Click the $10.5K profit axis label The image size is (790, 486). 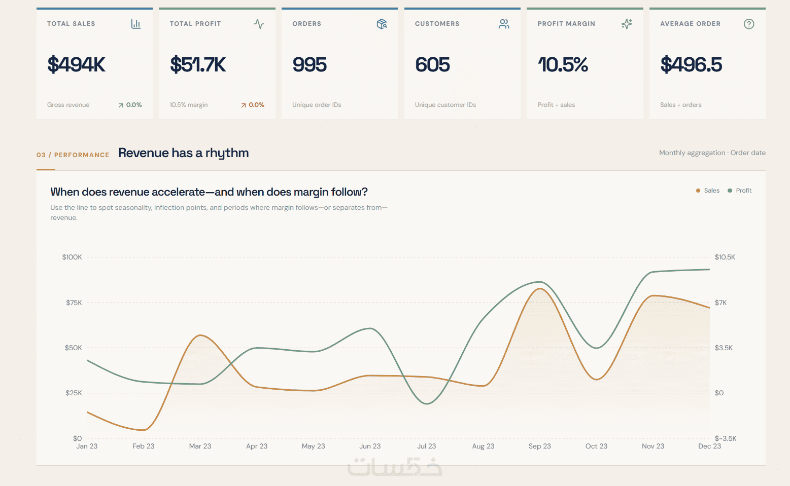tap(725, 257)
